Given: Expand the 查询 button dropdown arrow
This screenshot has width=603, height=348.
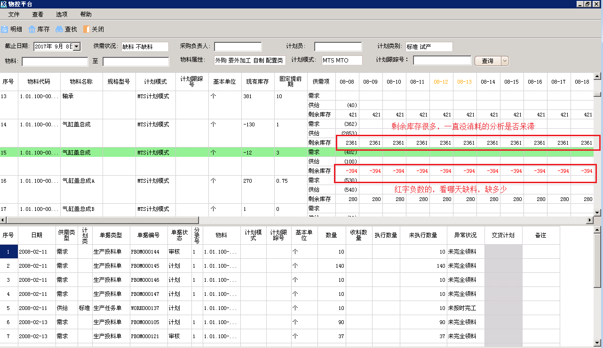Looking at the screenshot, I should 505,61.
